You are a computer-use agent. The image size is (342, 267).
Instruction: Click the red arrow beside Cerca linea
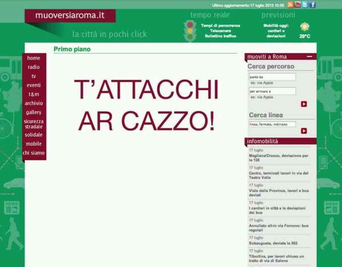point(304,131)
